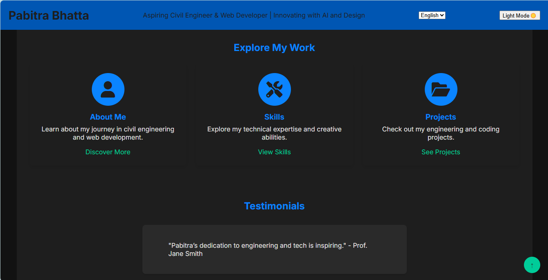Image resolution: width=548 pixels, height=280 pixels.
Task: Click the green scroll-to-top button
Action: pos(532,265)
